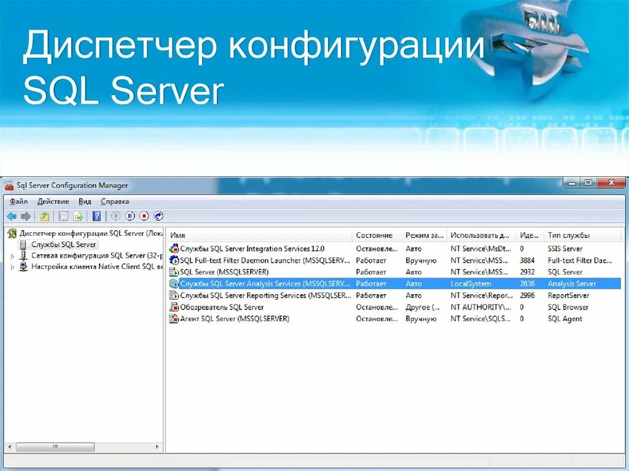
Task: Click the Reporting Services row icon
Action: (x=174, y=295)
